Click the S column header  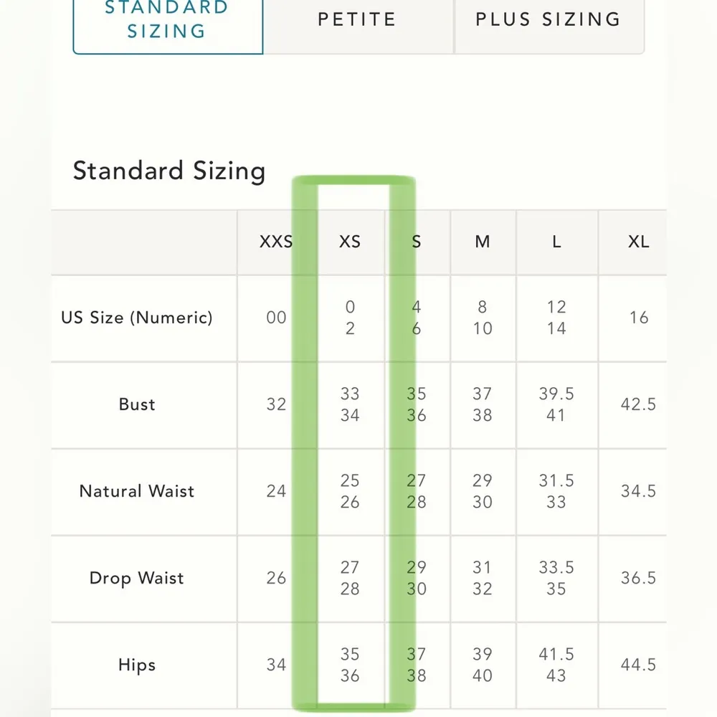click(x=417, y=242)
